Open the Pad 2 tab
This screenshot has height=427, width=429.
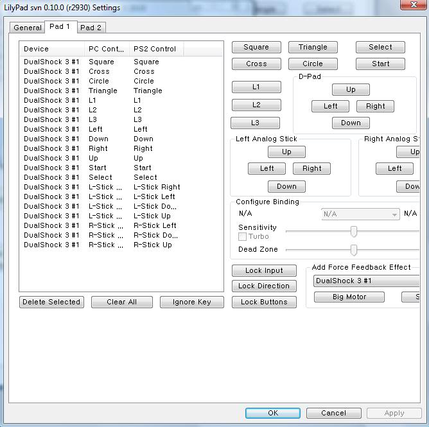pos(91,28)
